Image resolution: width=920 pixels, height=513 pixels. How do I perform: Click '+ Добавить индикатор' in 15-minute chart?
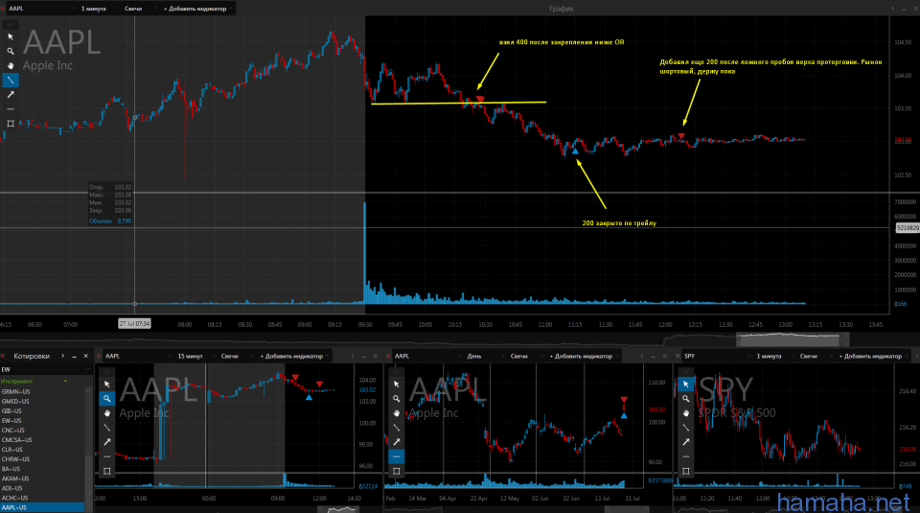click(x=294, y=356)
